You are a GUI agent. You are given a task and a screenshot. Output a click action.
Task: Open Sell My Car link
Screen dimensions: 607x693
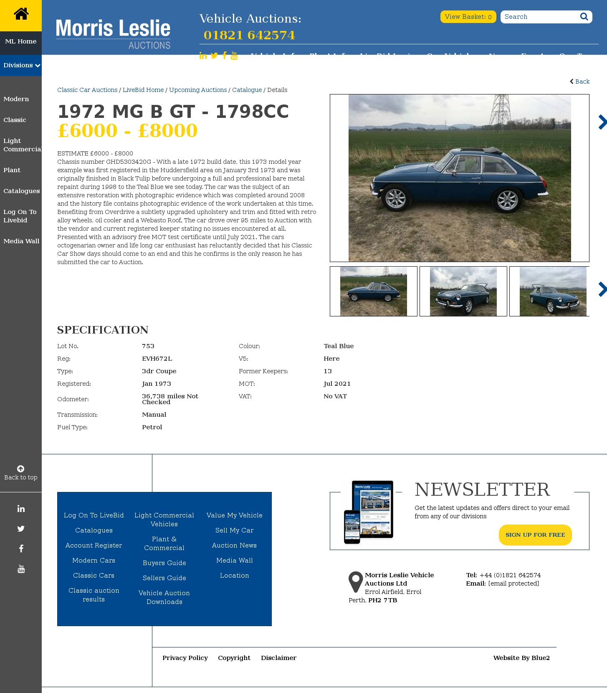click(235, 530)
